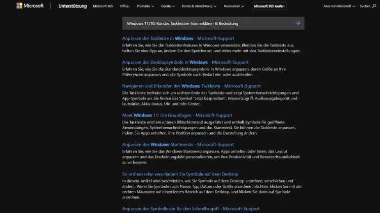Click the search magnifier icon
Screen dimensions: 380x213
point(374,6)
